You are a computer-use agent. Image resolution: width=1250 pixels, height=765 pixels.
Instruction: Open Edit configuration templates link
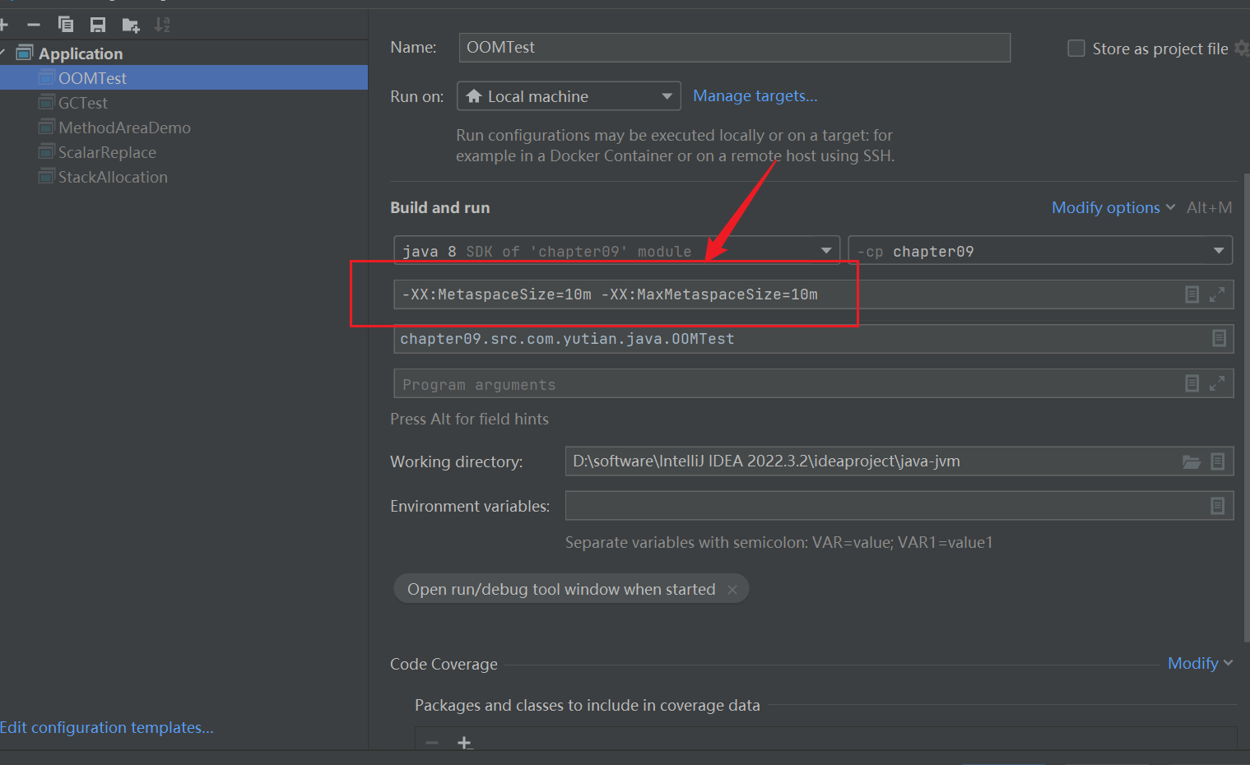pyautogui.click(x=106, y=727)
